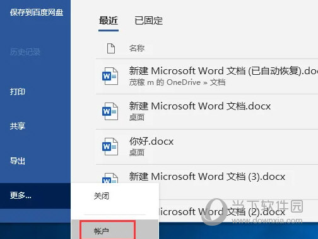The image size is (318, 239).
Task: Open the Export (导出) menu item
Action: [18, 161]
